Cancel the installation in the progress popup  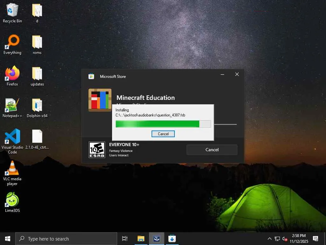pyautogui.click(x=163, y=134)
